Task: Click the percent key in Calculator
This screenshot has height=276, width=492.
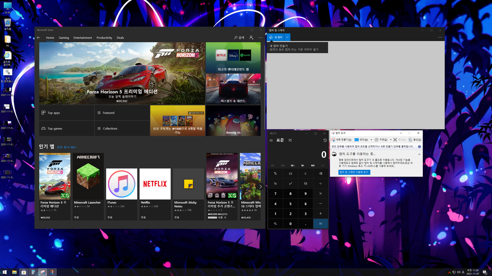Action: pyautogui.click(x=275, y=174)
